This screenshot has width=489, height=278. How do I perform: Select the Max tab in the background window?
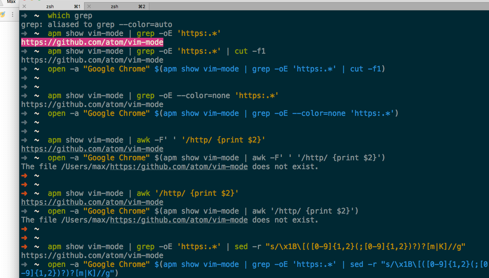coord(11,2)
